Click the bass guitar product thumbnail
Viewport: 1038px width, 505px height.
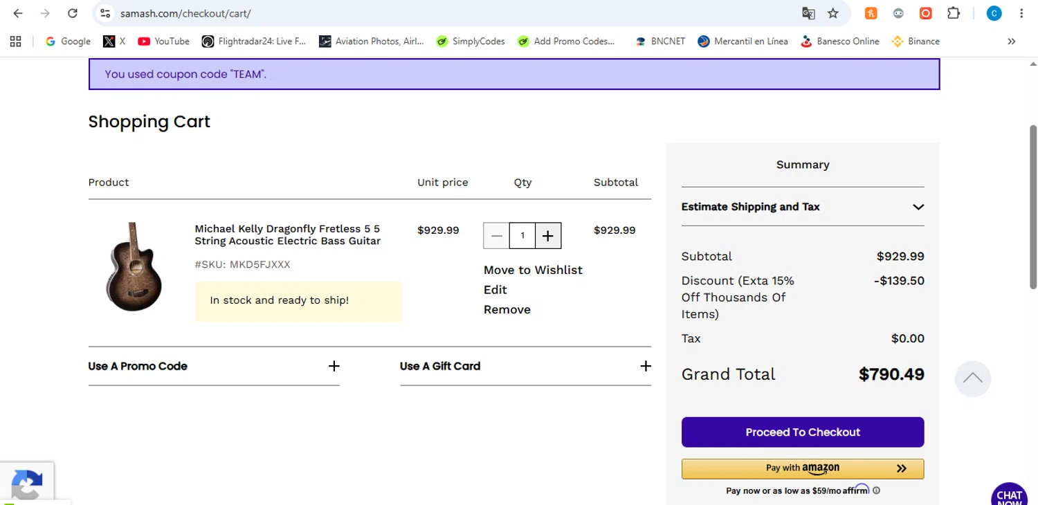[x=134, y=266]
